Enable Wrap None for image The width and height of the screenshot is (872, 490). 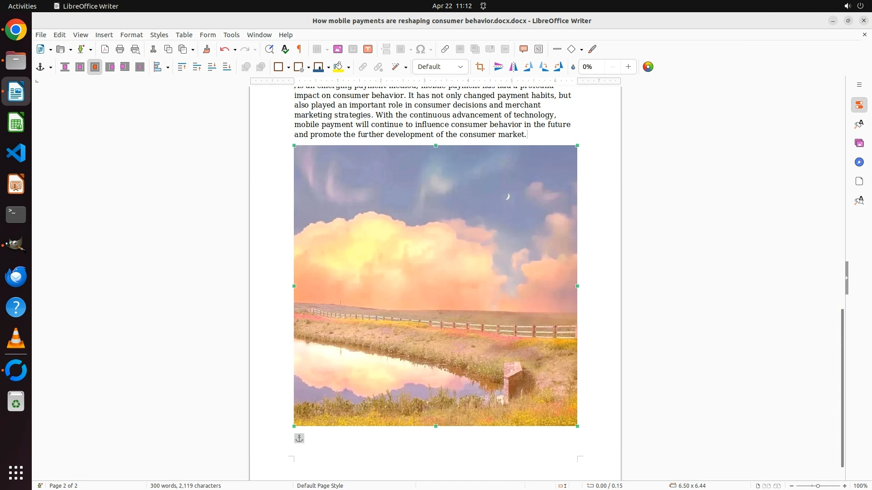tap(65, 67)
